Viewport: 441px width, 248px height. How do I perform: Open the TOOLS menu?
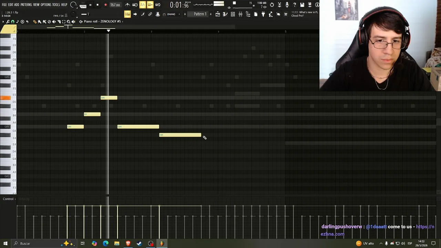(56, 5)
